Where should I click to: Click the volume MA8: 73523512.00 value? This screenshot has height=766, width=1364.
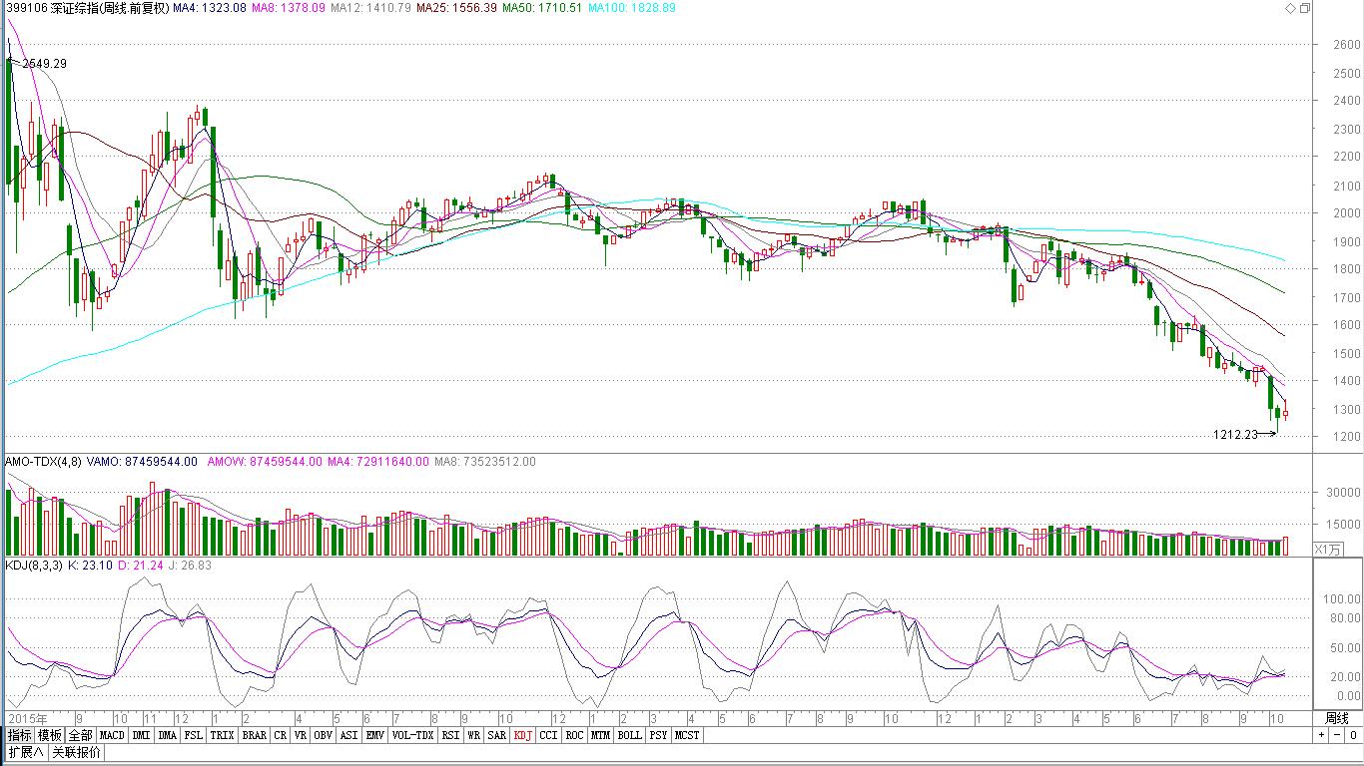tap(485, 462)
